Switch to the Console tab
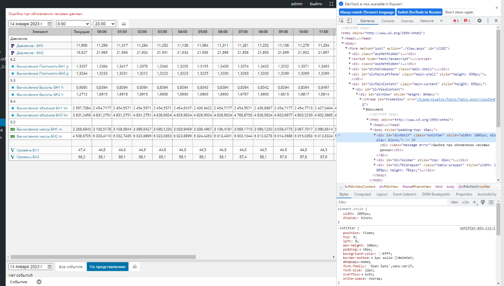The height and width of the screenshot is (286, 504). click(x=387, y=21)
